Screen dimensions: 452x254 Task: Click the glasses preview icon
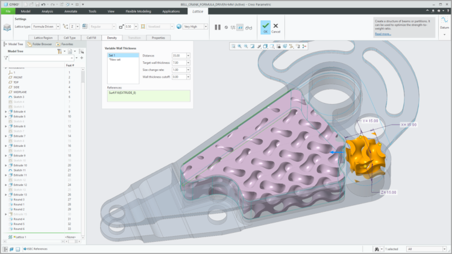[249, 27]
